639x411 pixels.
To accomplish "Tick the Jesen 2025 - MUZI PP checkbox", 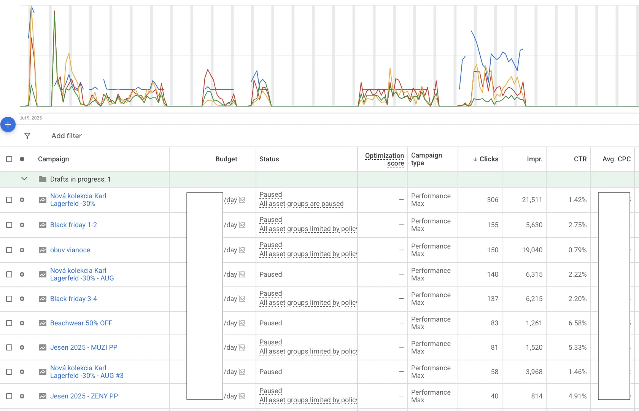I will (9, 347).
